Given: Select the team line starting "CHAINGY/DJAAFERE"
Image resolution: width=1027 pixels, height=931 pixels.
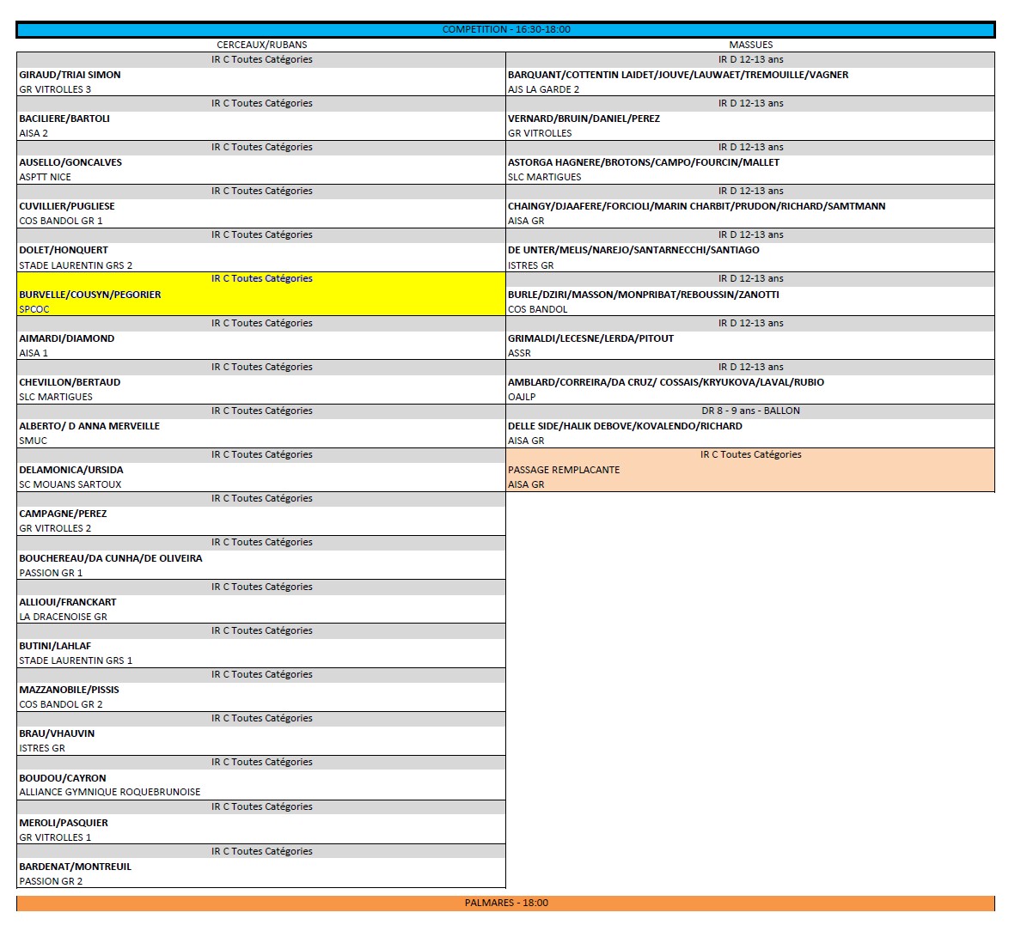Looking at the screenshot, I should click(696, 206).
